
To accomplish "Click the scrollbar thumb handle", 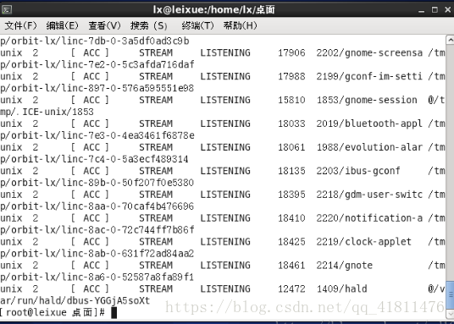I will point(451,295).
